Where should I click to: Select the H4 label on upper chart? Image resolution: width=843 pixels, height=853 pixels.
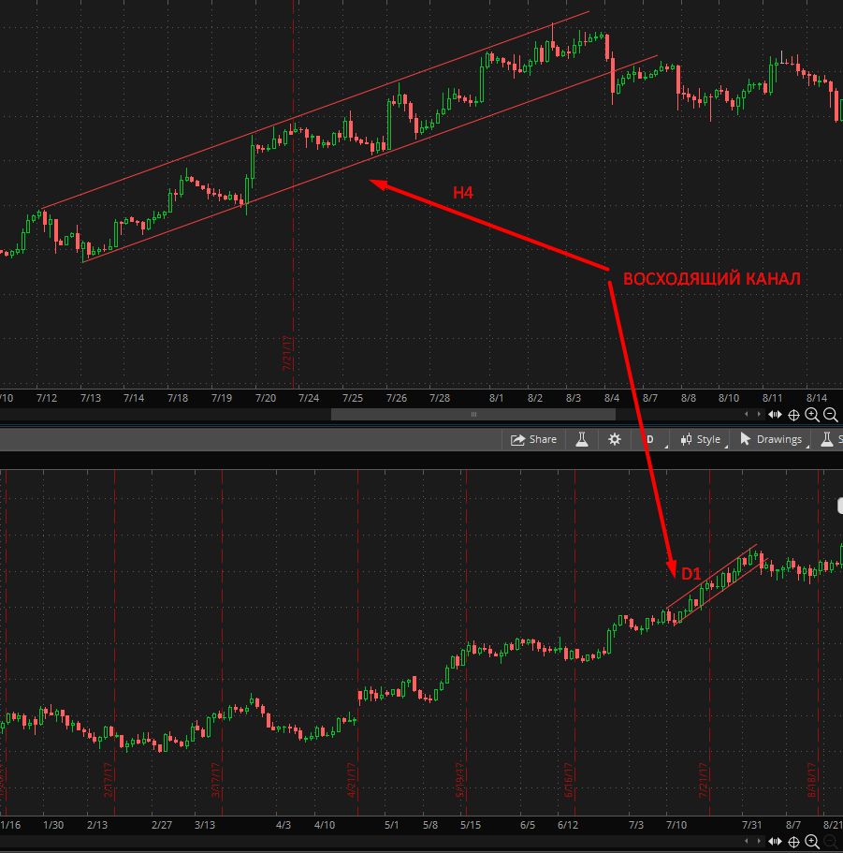point(463,193)
